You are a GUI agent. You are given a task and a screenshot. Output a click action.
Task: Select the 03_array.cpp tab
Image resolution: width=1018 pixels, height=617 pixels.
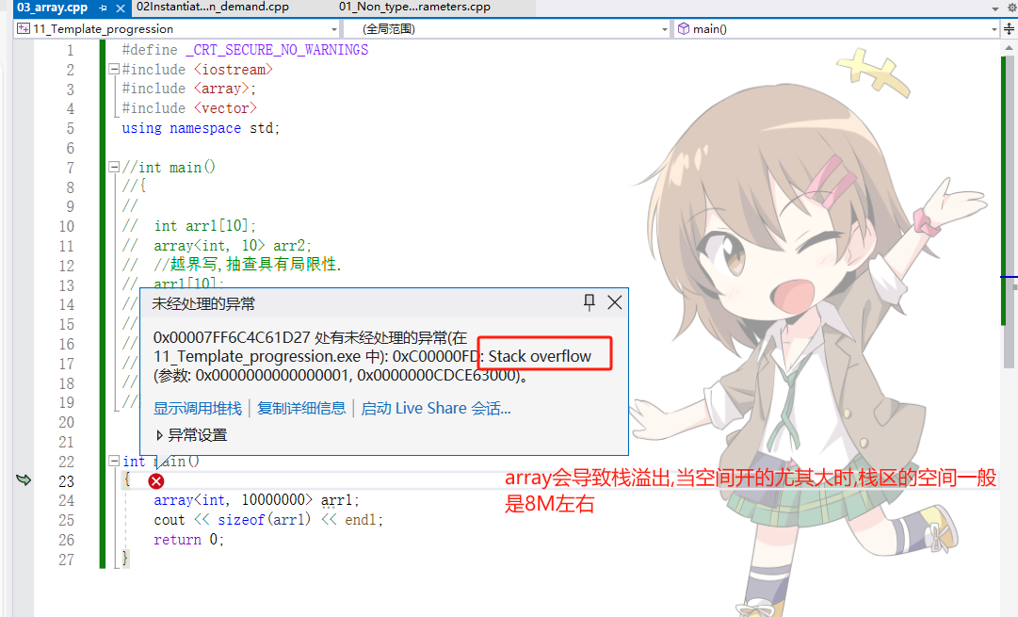click(x=52, y=8)
